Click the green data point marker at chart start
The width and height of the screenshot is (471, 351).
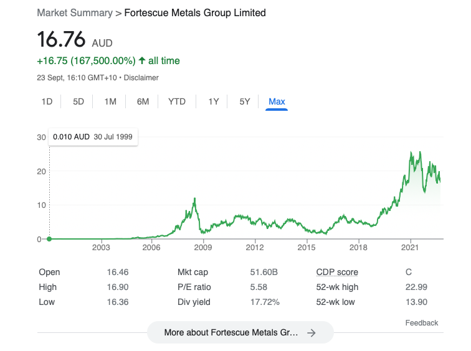pos(49,239)
